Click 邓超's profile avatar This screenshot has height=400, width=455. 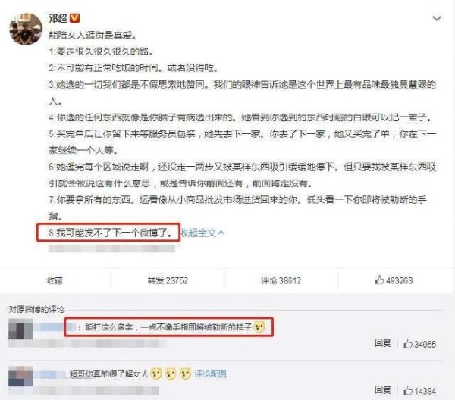tap(26, 29)
